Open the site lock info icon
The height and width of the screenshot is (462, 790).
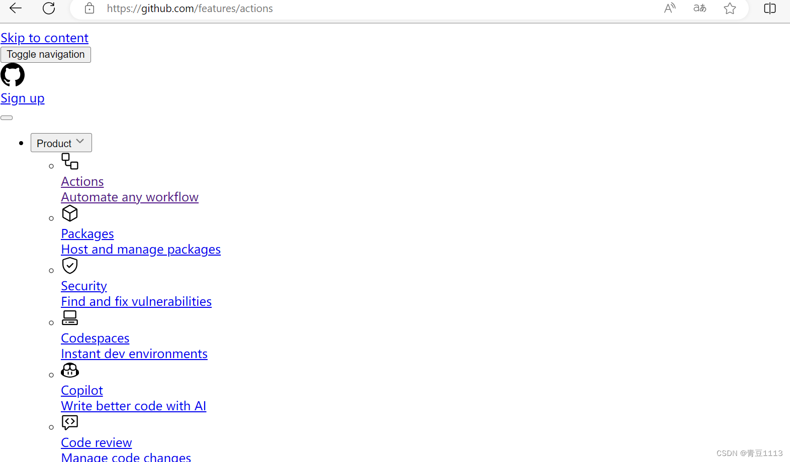(x=90, y=8)
